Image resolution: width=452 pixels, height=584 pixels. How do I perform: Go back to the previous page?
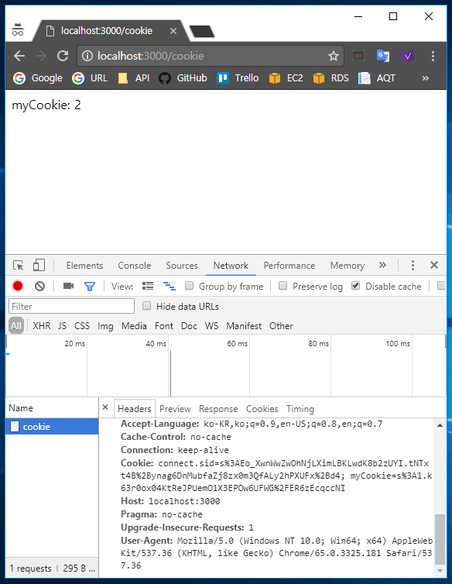pos(19,56)
